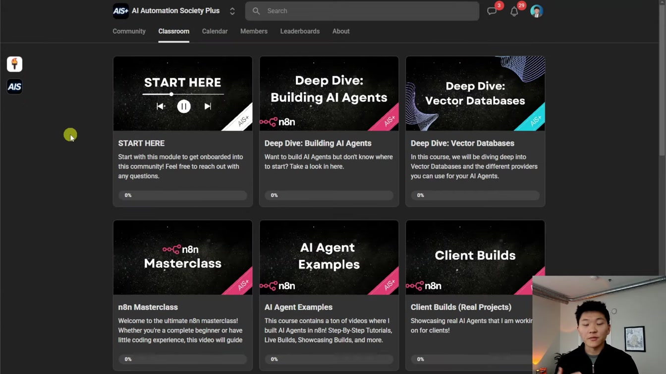
Task: Click Client Builds (Real Projects) title
Action: (x=461, y=307)
